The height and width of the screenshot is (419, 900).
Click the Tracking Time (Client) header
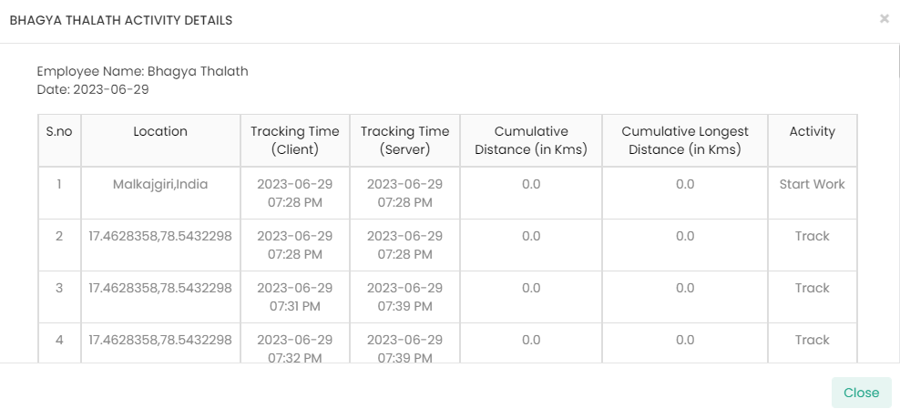(x=295, y=140)
